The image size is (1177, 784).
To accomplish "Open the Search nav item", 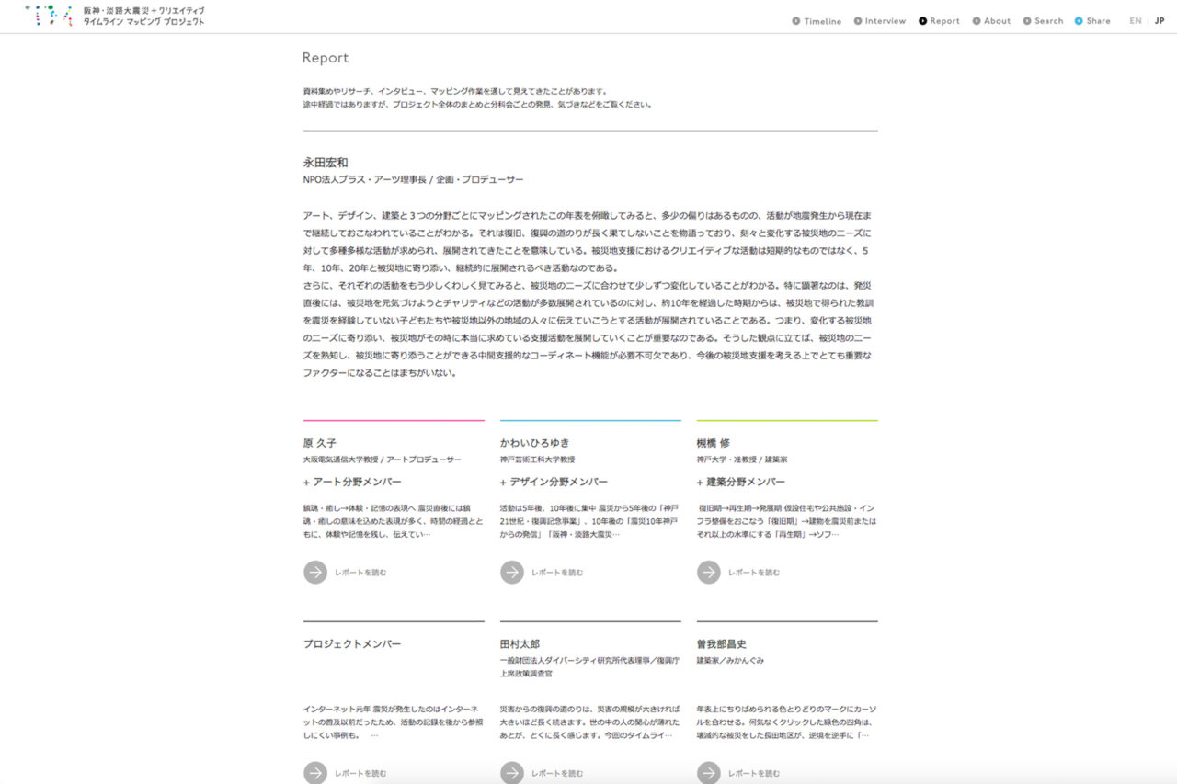I will point(1048,21).
